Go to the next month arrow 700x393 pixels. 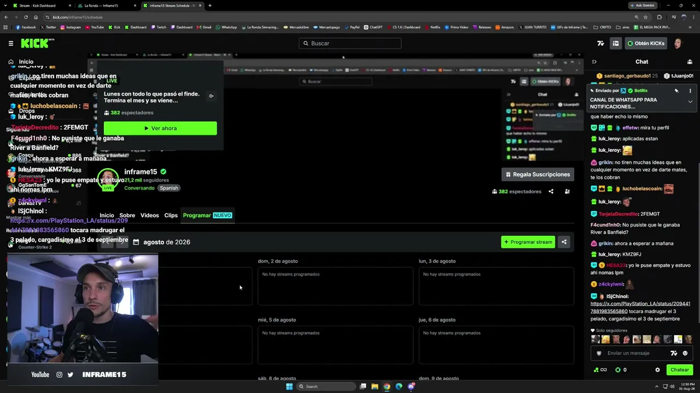tap(122, 242)
